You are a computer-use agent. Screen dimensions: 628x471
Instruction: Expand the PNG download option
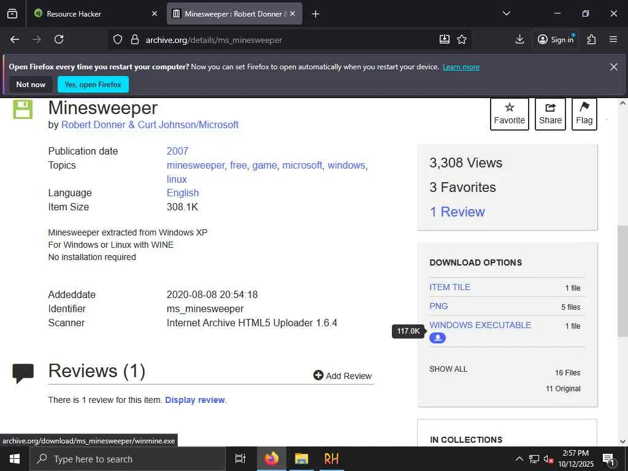(x=438, y=306)
